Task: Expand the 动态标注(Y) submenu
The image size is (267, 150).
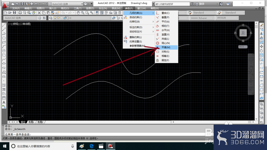Action: (139, 31)
